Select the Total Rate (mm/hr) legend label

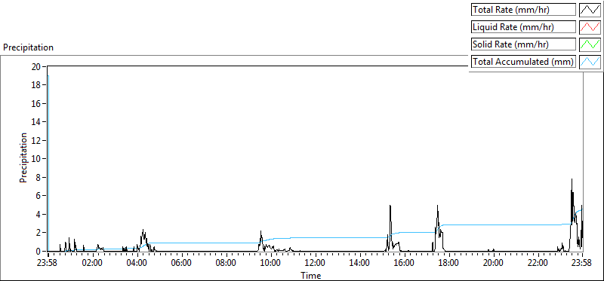[x=523, y=10]
